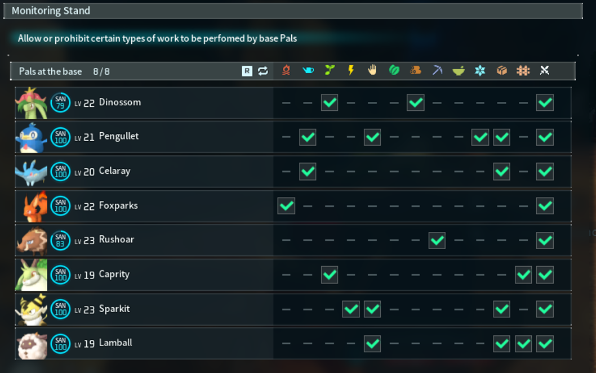
Task: Select the Transporting box work icon
Action: [501, 71]
